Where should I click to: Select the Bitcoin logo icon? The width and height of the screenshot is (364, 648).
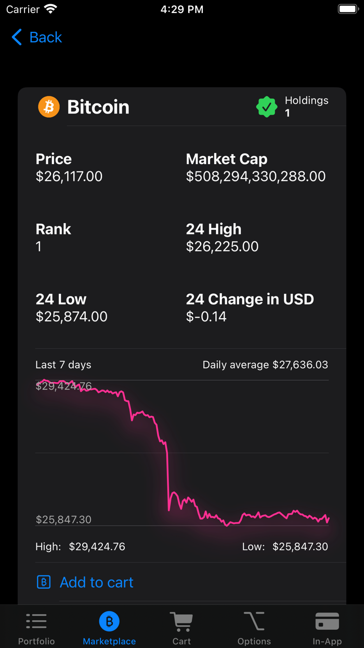[x=49, y=107]
